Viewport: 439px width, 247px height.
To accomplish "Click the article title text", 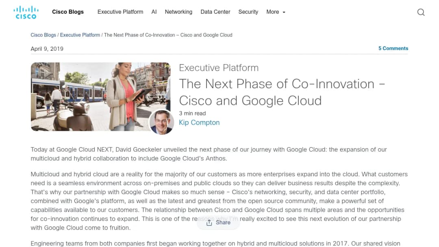I will [x=282, y=92].
